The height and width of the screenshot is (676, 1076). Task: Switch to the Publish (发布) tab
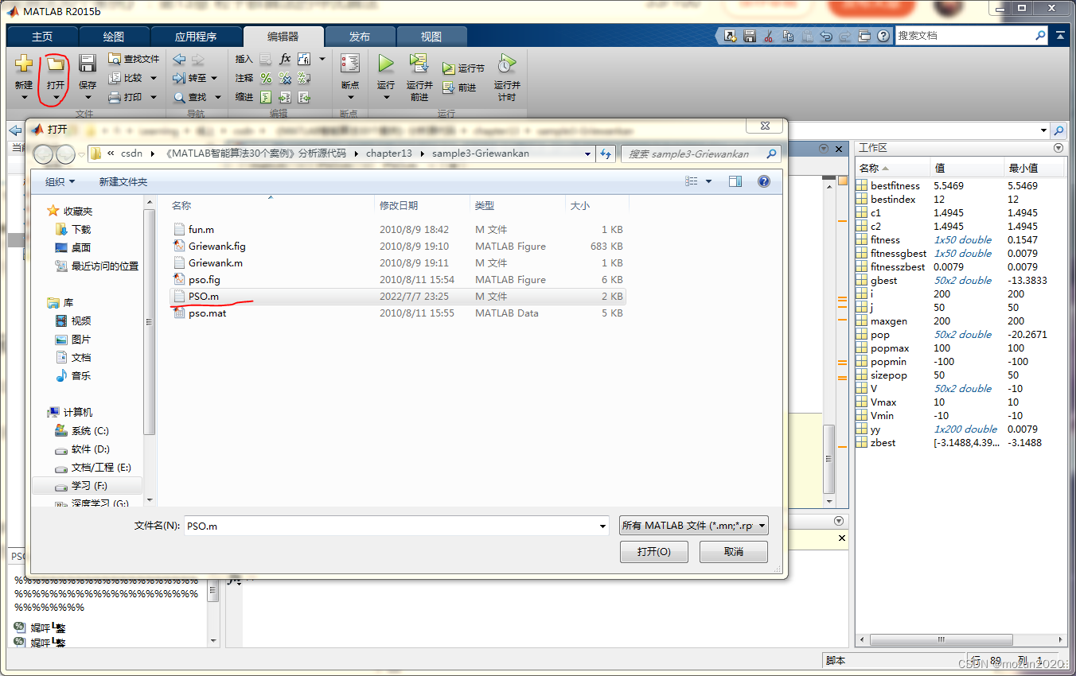click(x=360, y=37)
